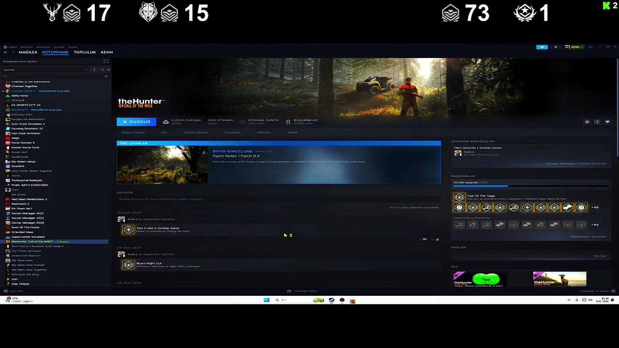The image size is (619, 348).
Task: Select Goose Goose Duck entry
Action: coord(25,147)
